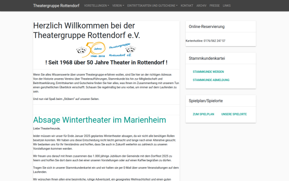The image size is (289, 181).
Task: Click the Stammkundenkartei card heading
Action: 207,58
